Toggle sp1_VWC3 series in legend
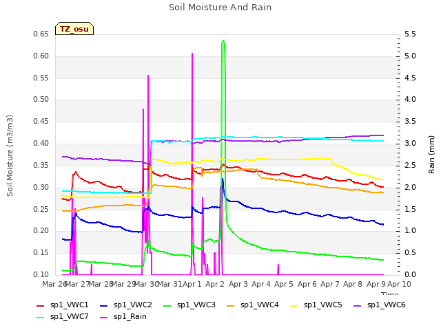The height and width of the screenshot is (330, 441). pos(189,305)
